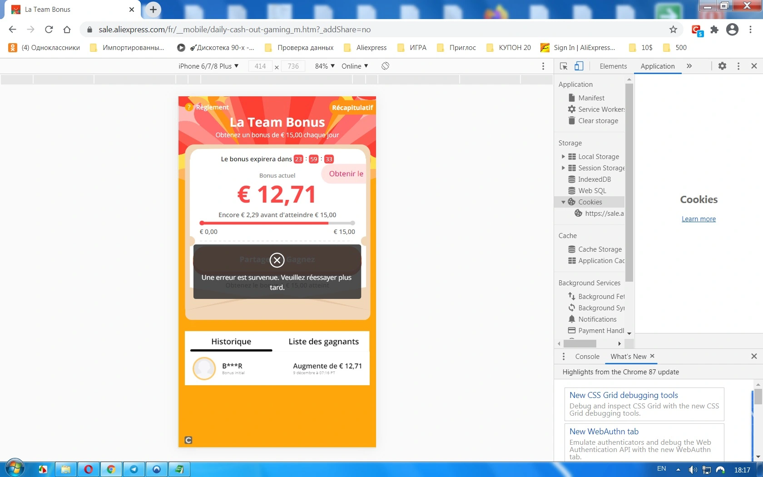Open the КУПОН 20 bookmark folder
763x477 pixels.
pyautogui.click(x=508, y=48)
